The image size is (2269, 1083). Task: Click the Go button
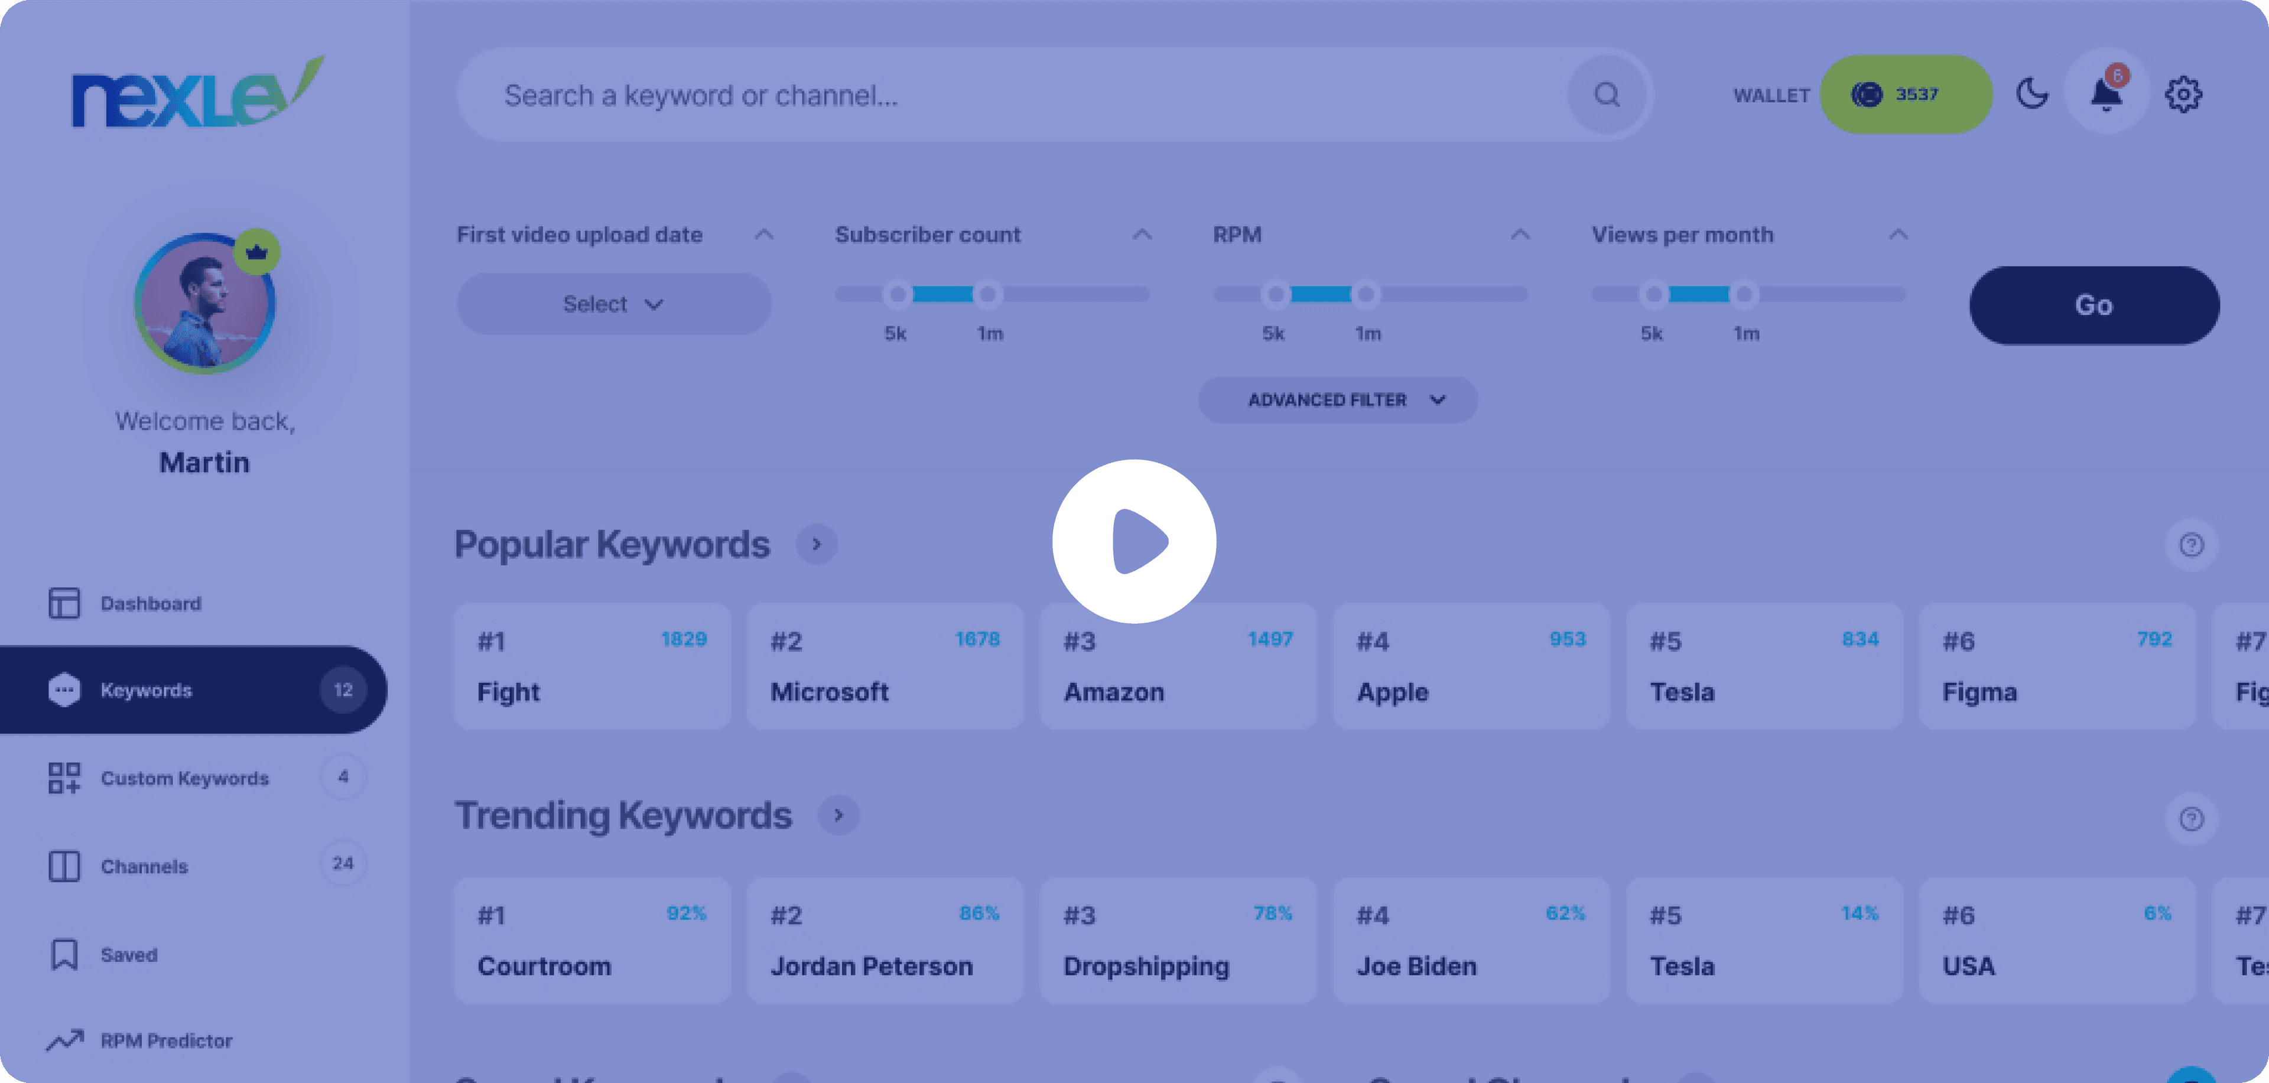point(2094,305)
